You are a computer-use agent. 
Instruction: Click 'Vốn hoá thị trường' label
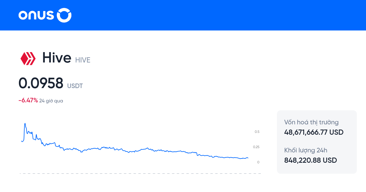(311, 122)
